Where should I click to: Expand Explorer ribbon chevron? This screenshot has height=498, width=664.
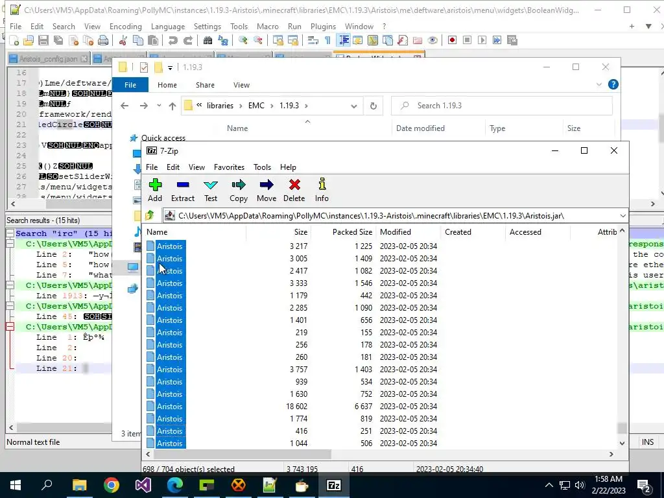[599, 84]
